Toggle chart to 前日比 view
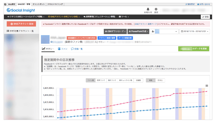This screenshot has width=217, height=122. [x=160, y=81]
